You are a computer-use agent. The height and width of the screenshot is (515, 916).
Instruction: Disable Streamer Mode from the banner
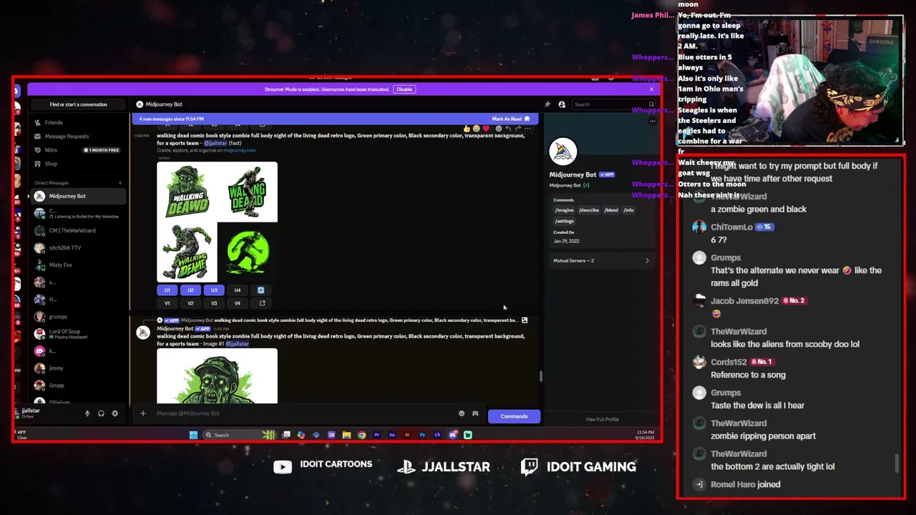pyautogui.click(x=404, y=89)
